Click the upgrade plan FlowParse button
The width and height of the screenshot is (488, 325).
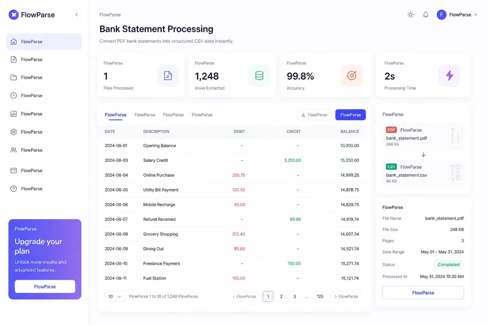45,287
